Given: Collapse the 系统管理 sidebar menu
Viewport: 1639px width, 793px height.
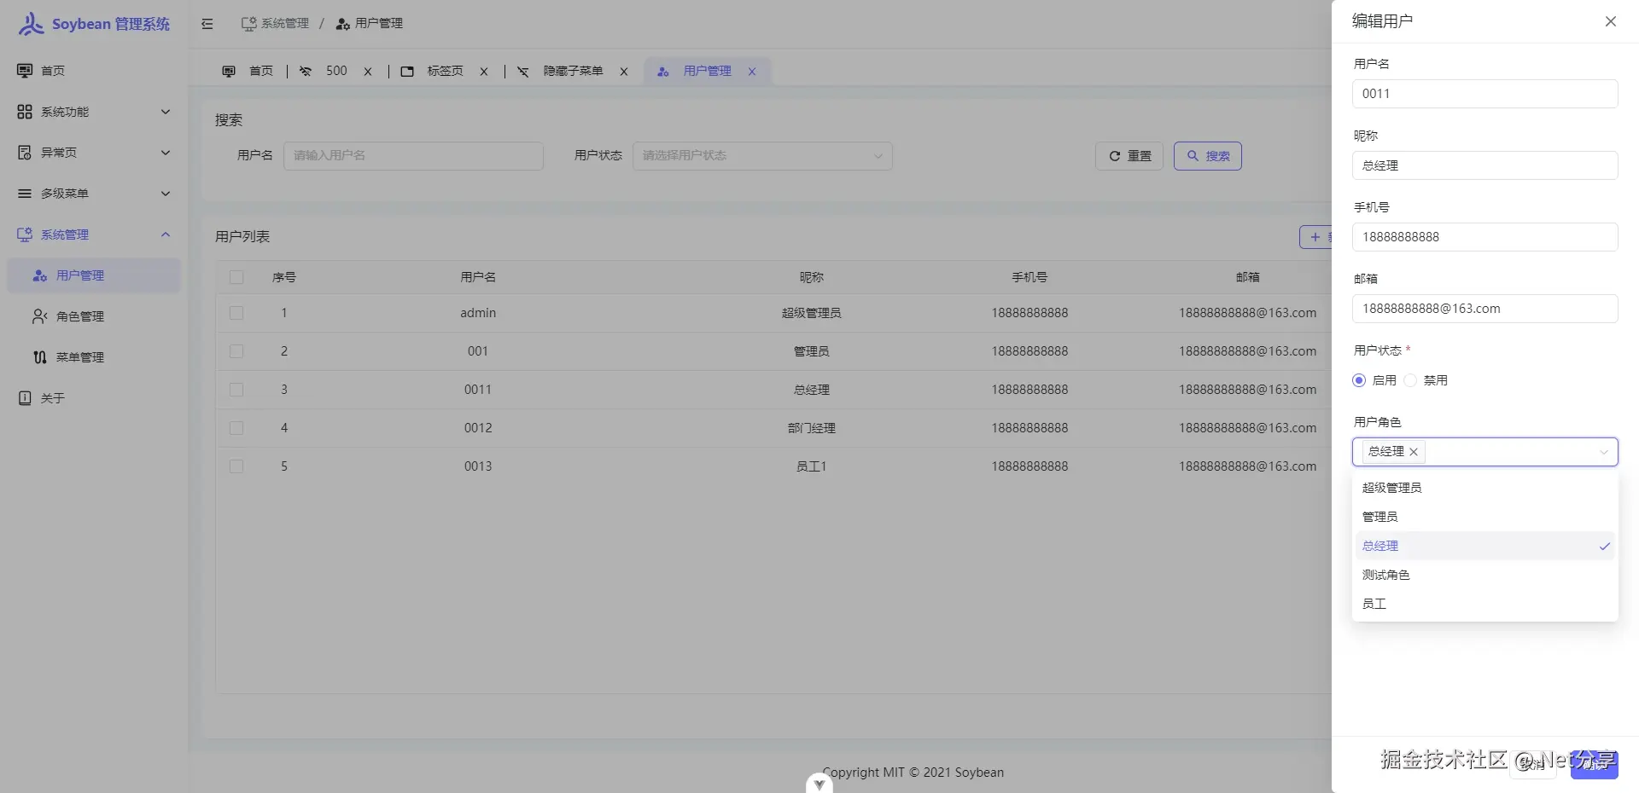Looking at the screenshot, I should click(166, 234).
